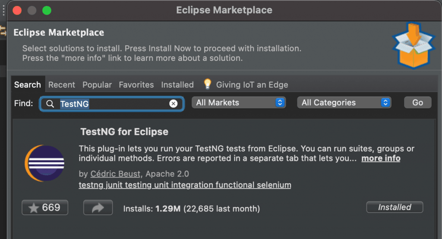Screen dimensions: 442x239
Task: Click the Eclipse Marketplace box logo
Action: [414, 44]
